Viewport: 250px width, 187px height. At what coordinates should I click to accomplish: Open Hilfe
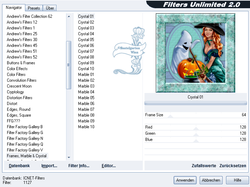click(x=237, y=180)
